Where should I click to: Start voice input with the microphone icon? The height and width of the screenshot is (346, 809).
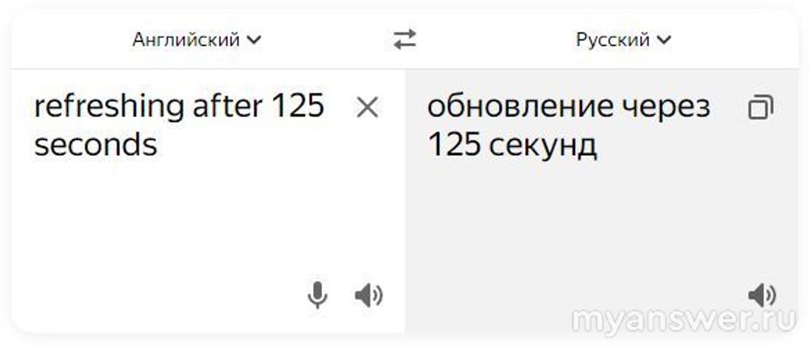pos(317,295)
